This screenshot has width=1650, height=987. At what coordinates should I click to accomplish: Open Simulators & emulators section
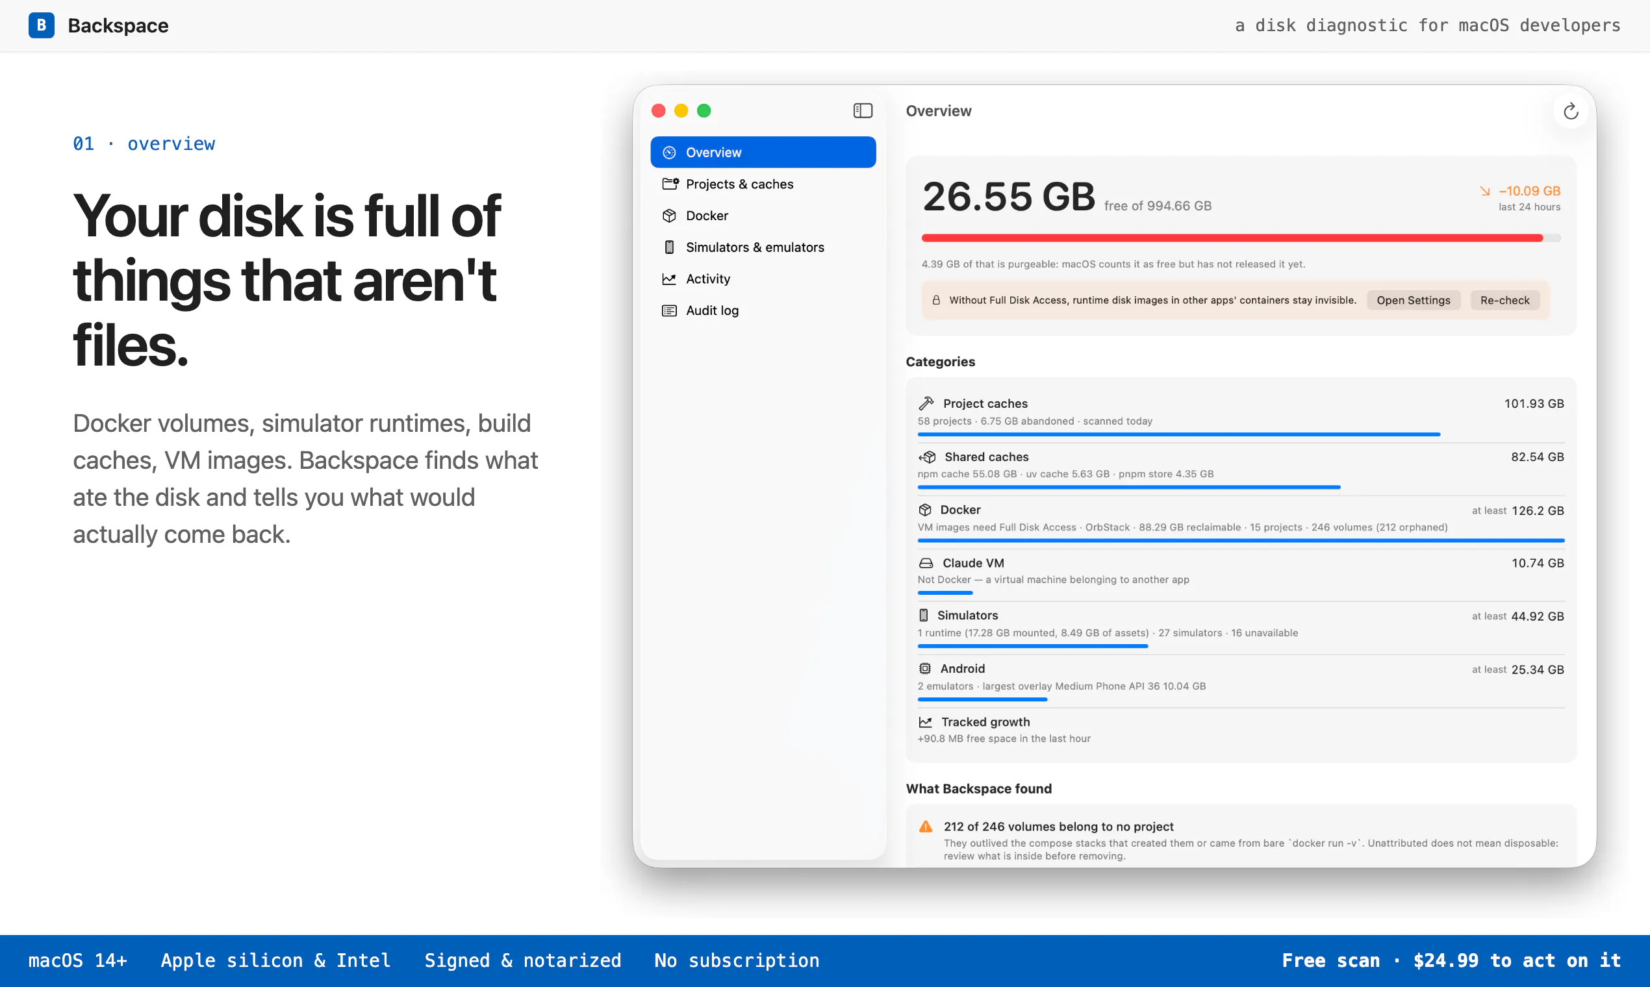[x=763, y=247]
